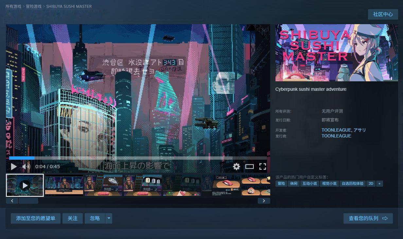Click the 忽略 ignore button
The height and width of the screenshot is (239, 403).
coord(95,218)
